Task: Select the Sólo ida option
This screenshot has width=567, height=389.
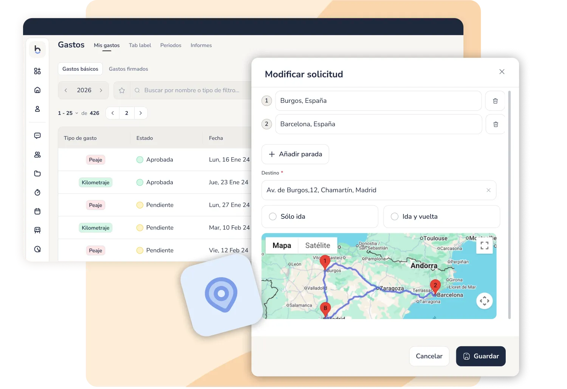Action: 320,217
